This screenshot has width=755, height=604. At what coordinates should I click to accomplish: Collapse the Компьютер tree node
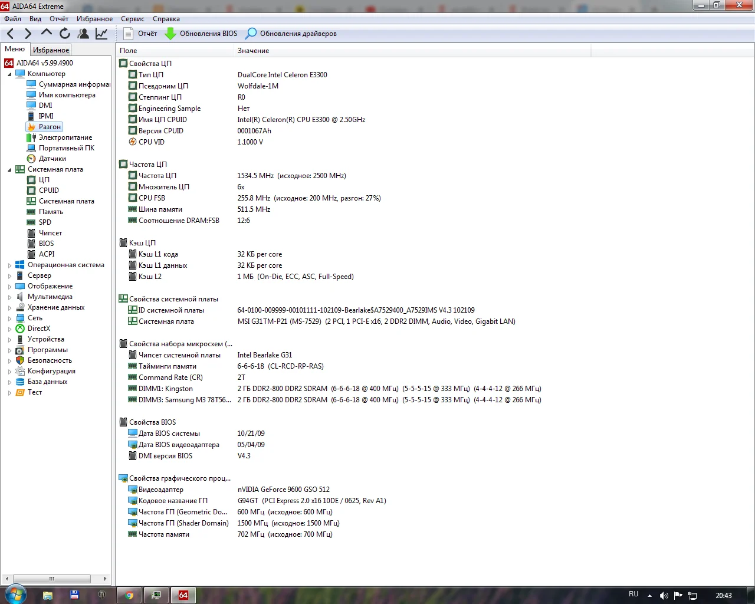9,74
